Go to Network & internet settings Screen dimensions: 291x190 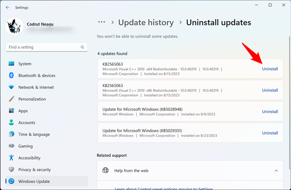click(x=47, y=87)
